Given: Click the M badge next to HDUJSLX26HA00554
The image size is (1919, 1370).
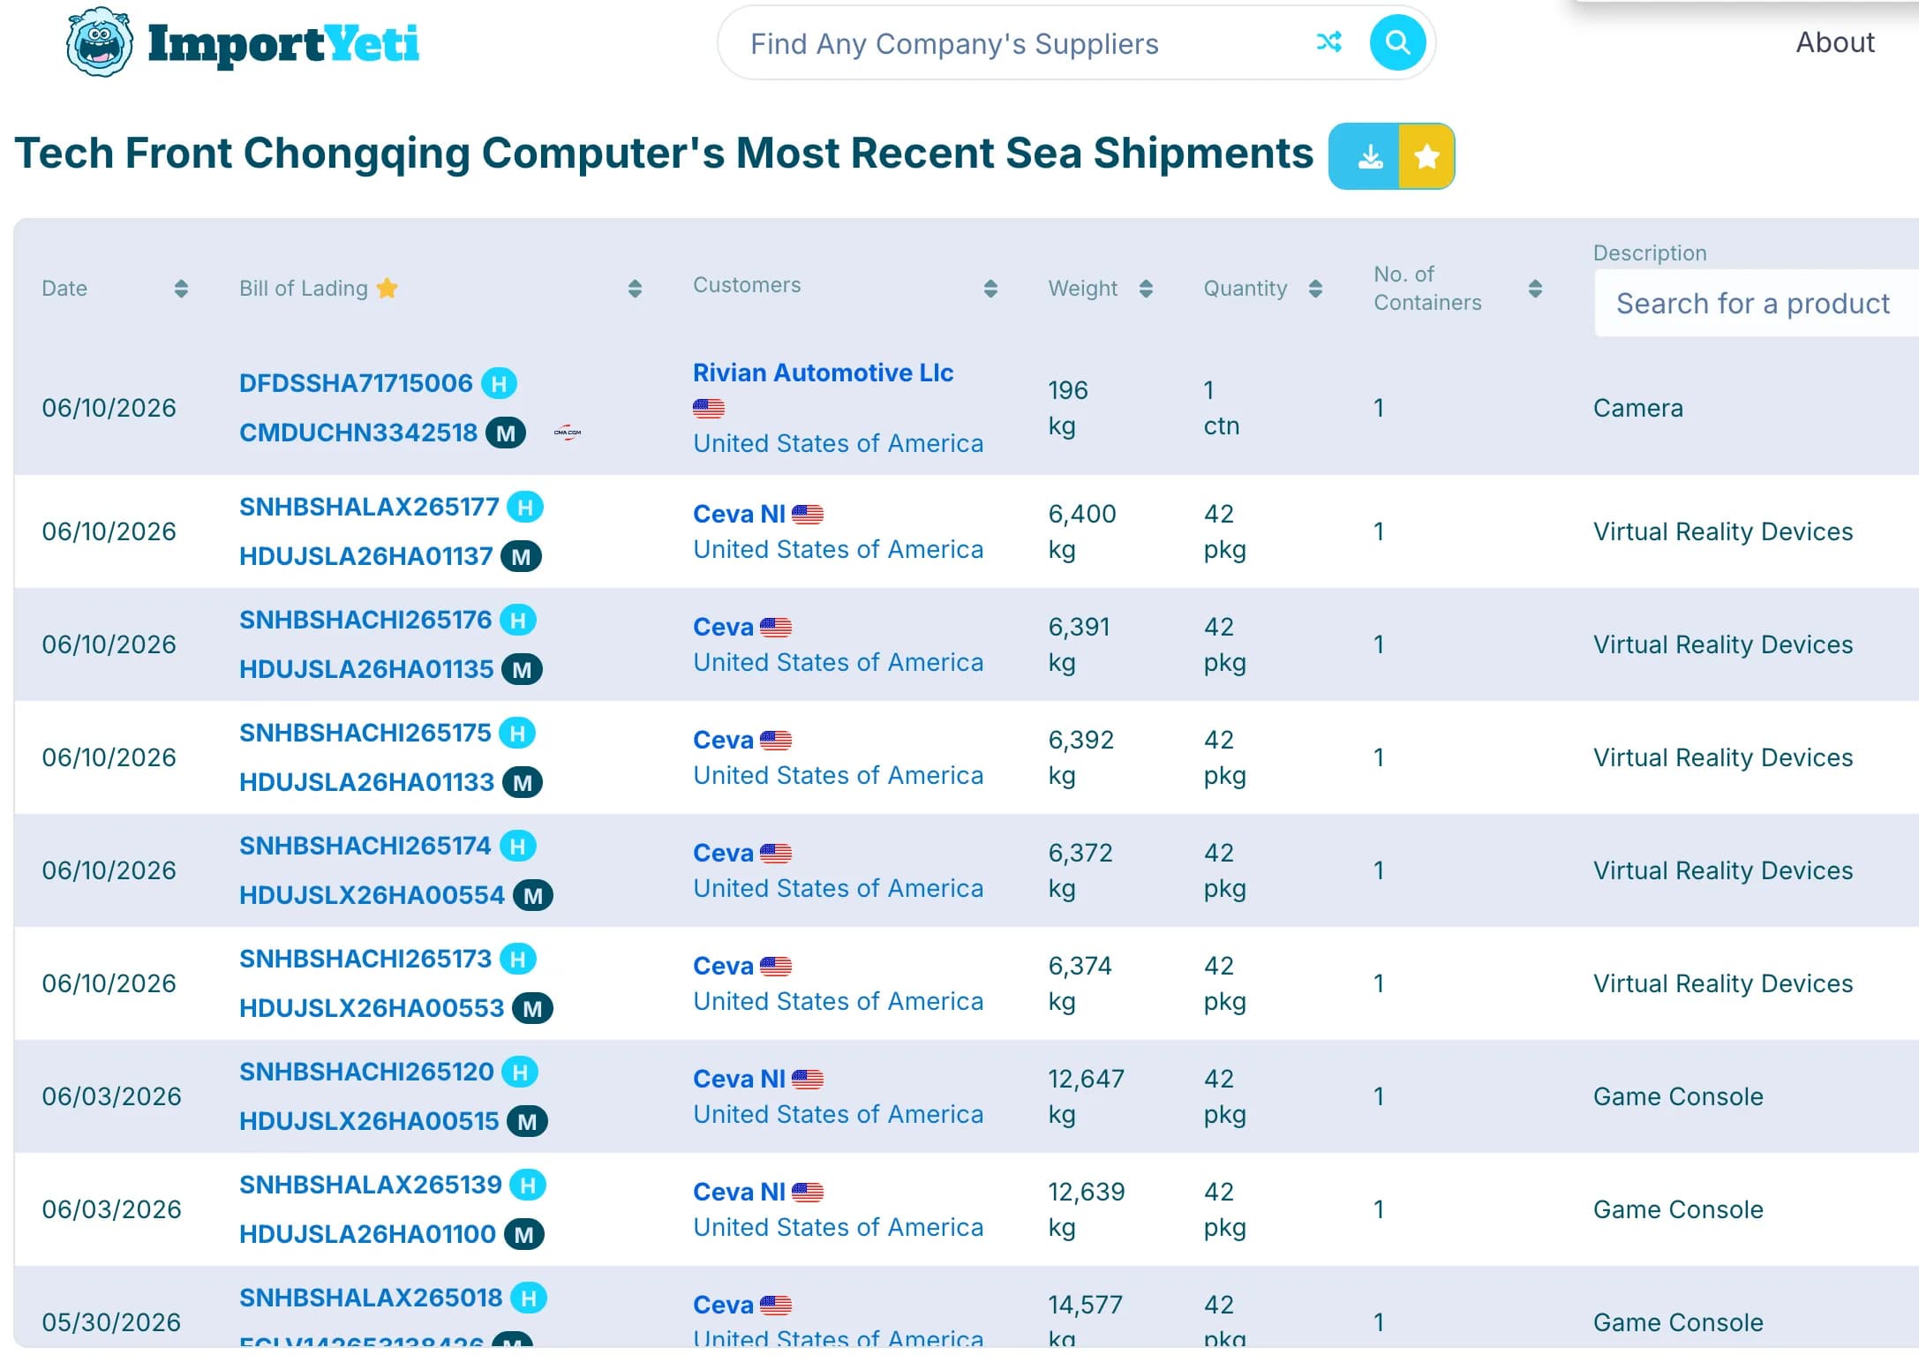Looking at the screenshot, I should [x=533, y=895].
